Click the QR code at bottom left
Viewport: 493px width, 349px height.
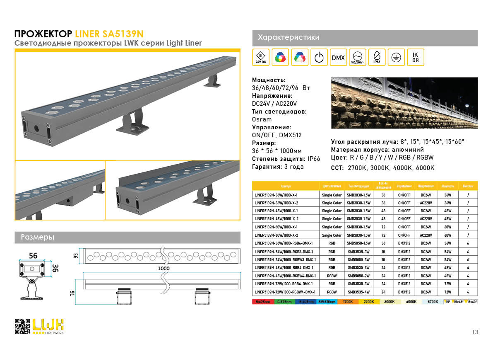point(23,326)
